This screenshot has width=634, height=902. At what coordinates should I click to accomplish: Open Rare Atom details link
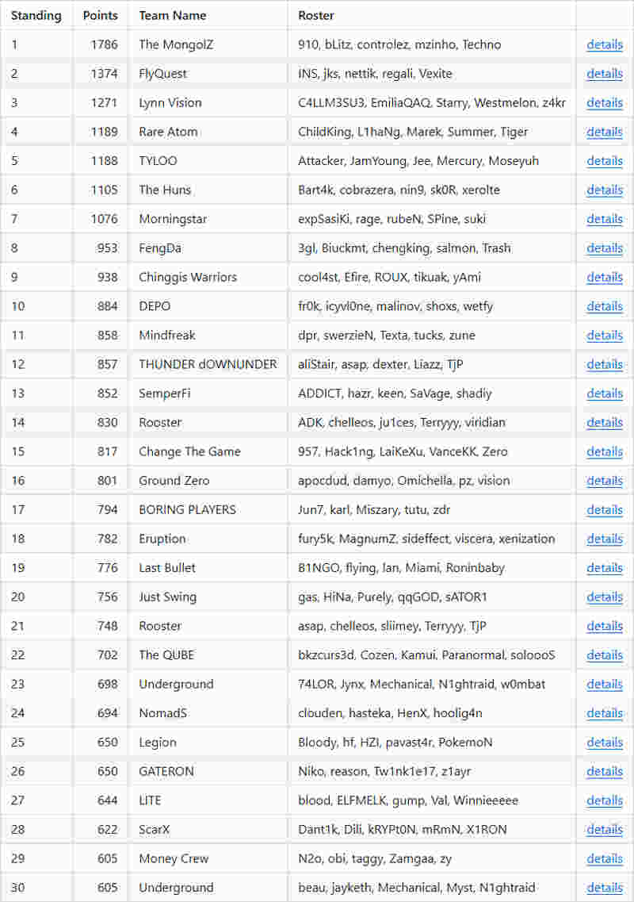click(604, 132)
